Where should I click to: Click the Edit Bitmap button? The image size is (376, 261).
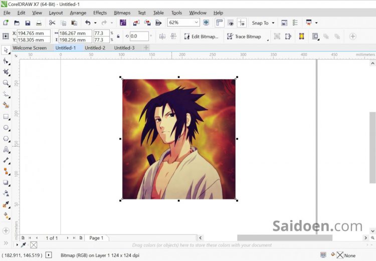201,36
